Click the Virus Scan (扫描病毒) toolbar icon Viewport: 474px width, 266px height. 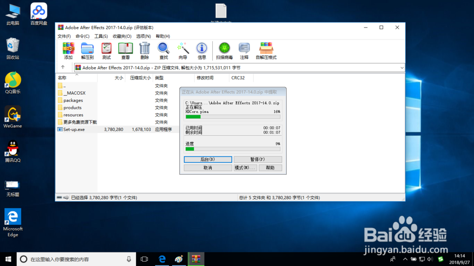coord(224,51)
